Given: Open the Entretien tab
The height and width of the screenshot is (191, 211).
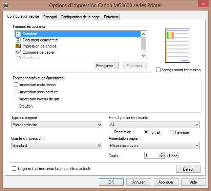Looking at the screenshot, I should [x=111, y=17].
